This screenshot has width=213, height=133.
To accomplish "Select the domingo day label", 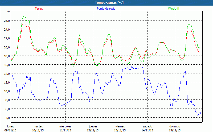I will [x=175, y=126].
